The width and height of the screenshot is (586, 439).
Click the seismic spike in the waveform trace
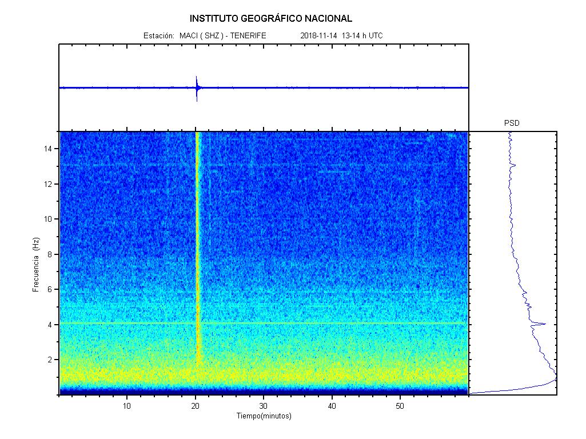click(197, 87)
